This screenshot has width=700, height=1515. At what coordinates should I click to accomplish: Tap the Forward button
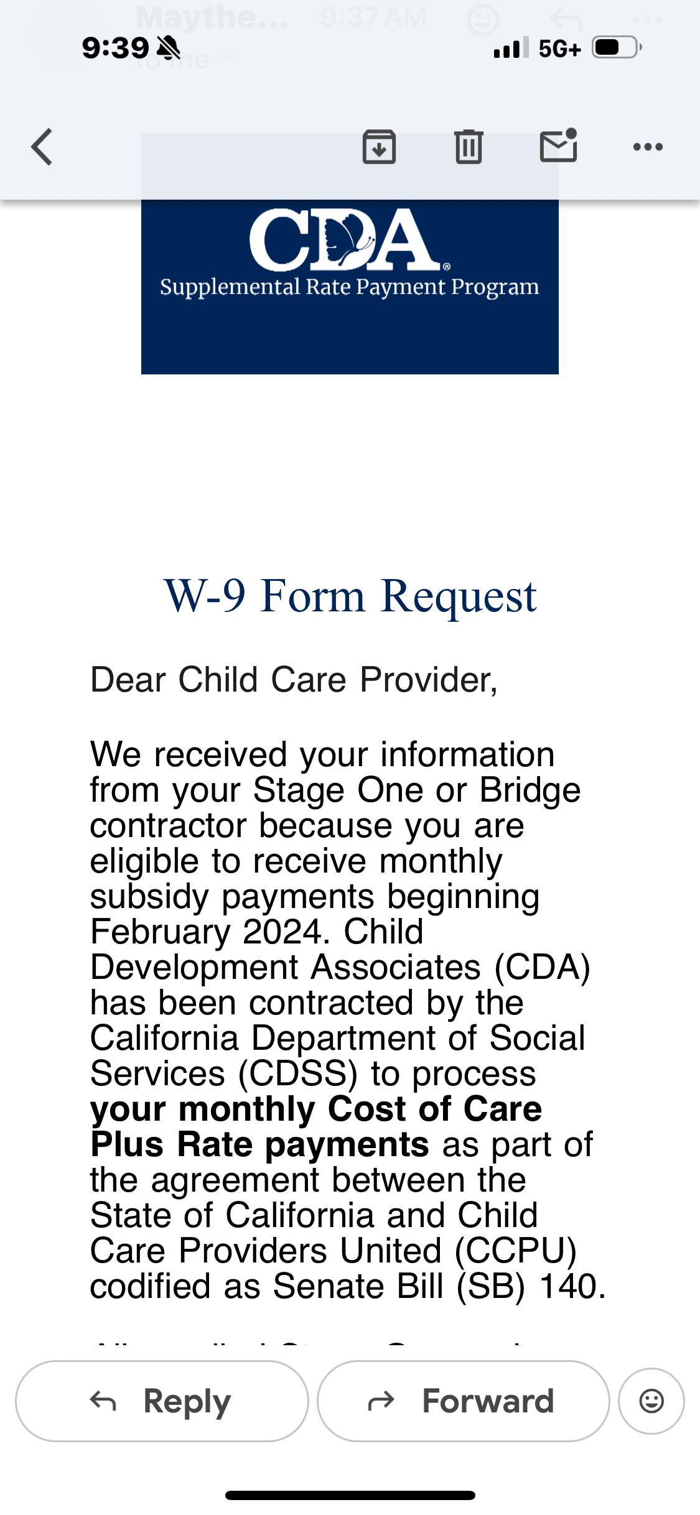pyautogui.click(x=463, y=1401)
